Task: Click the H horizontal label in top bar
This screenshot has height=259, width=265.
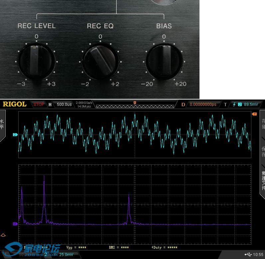Action: pyautogui.click(x=50, y=105)
